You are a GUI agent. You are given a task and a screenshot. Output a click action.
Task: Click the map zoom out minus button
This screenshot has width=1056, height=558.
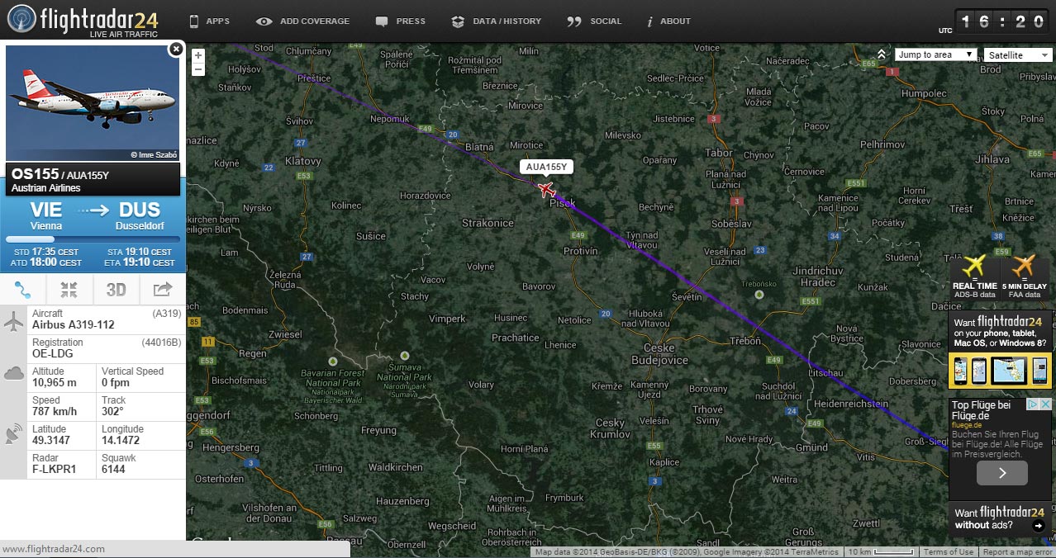tap(198, 69)
